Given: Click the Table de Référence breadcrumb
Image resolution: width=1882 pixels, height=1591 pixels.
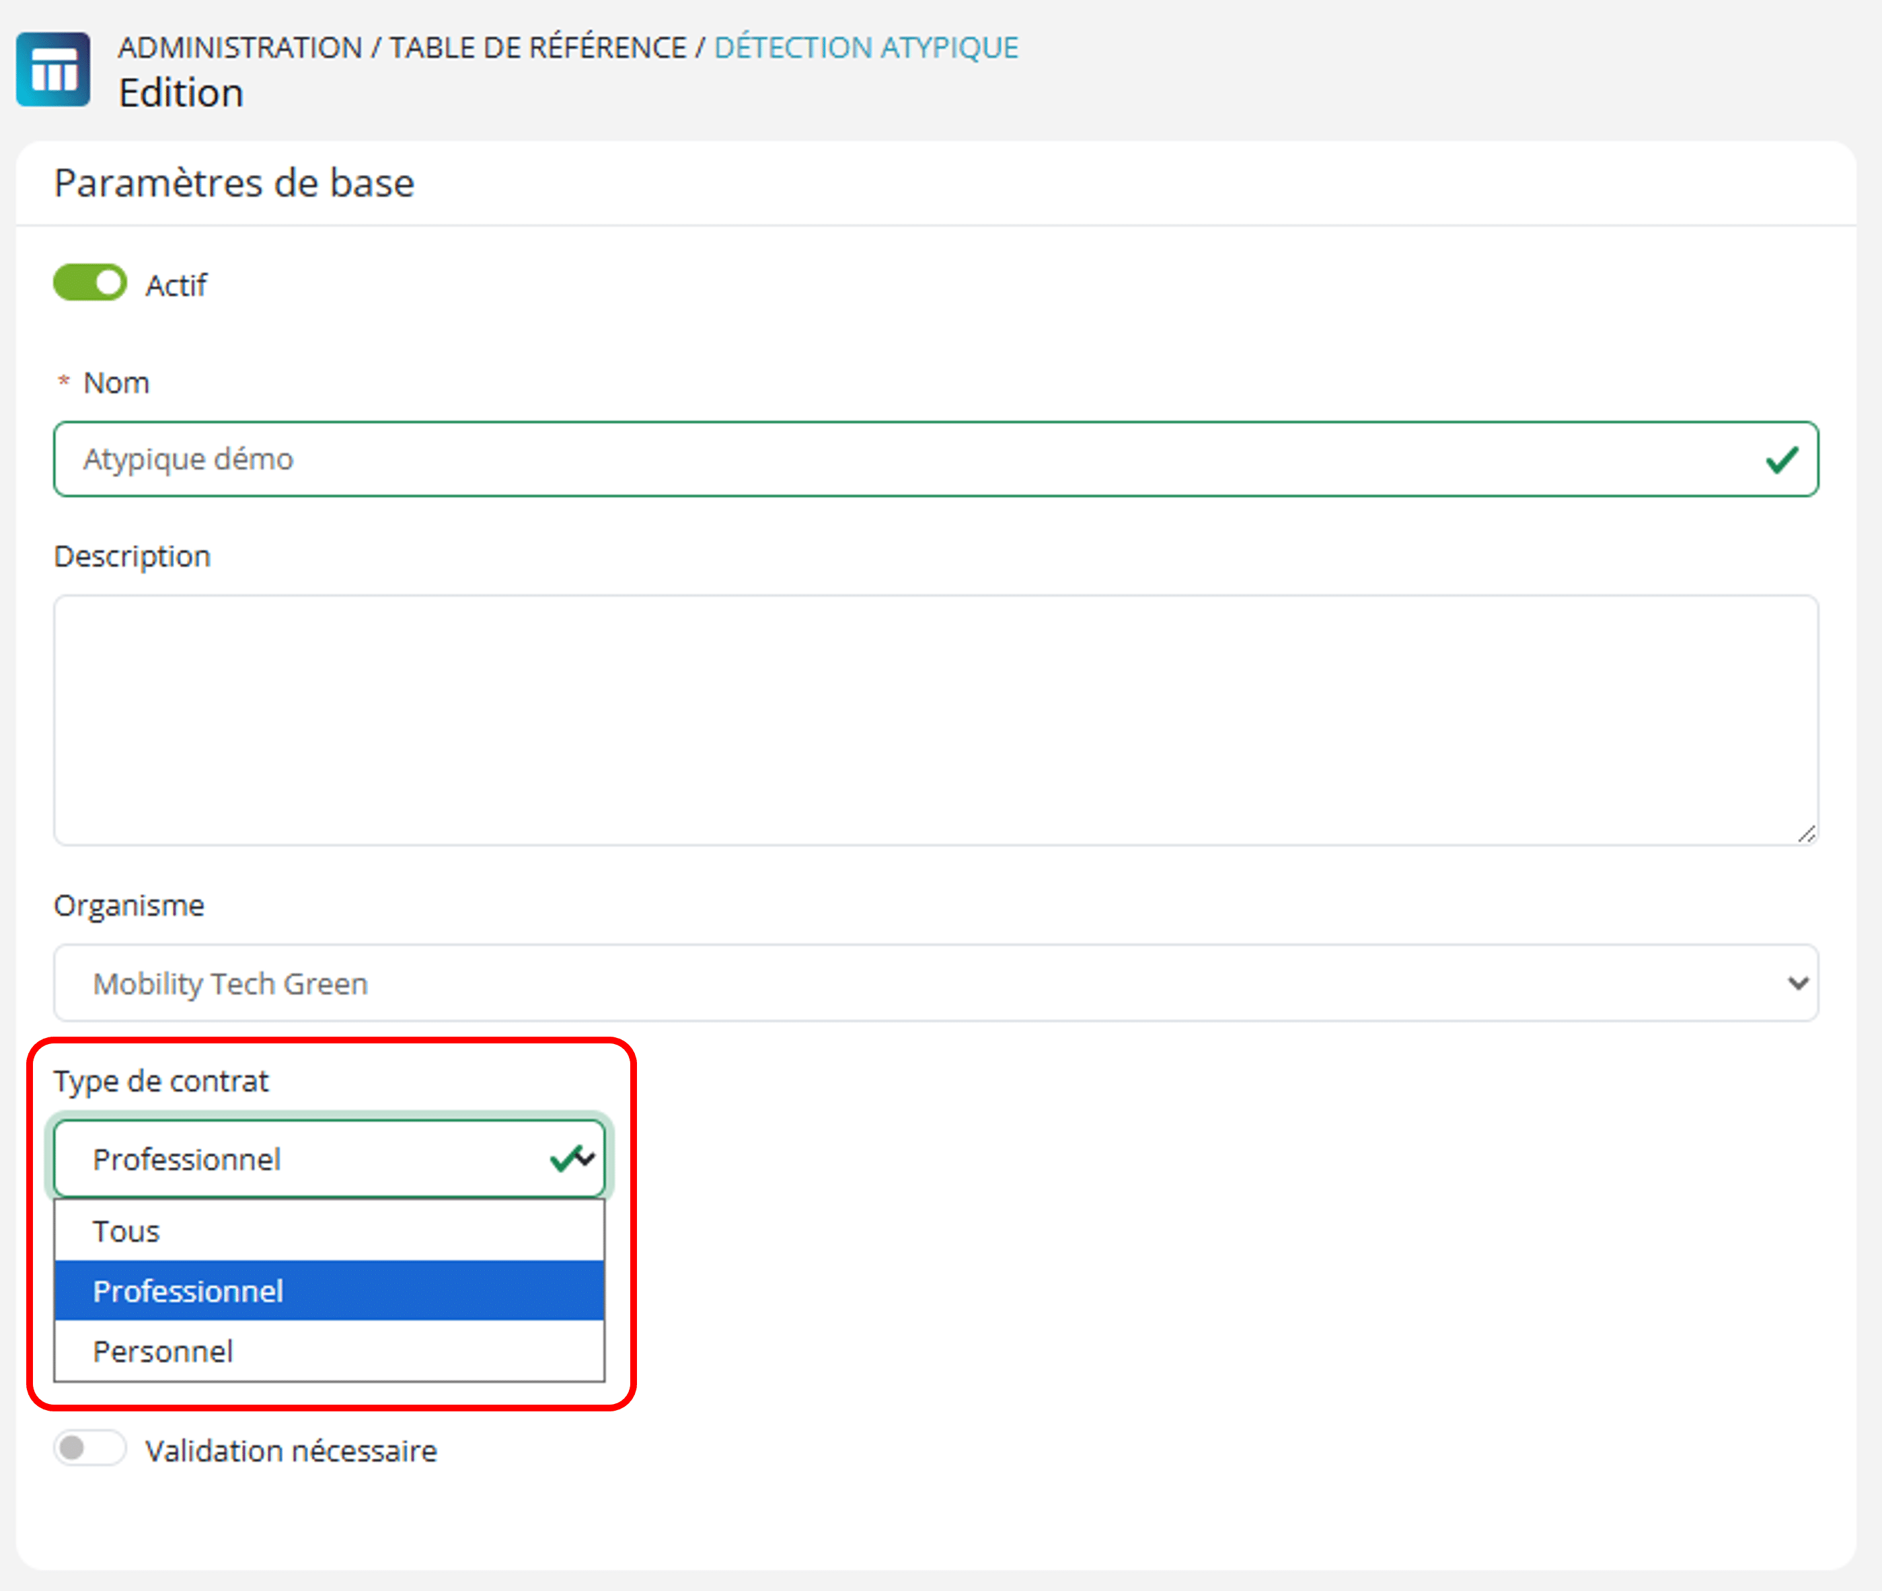Looking at the screenshot, I should [x=537, y=47].
